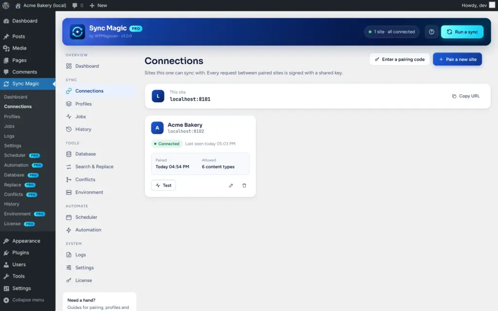Open the Appearance menu
The width and height of the screenshot is (498, 311).
(x=28, y=241)
